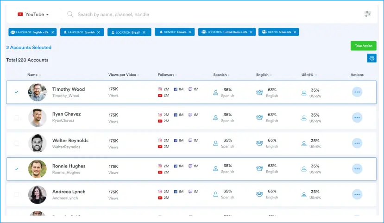This screenshot has height=223, width=384.
Task: Sort by the Name column
Action: 32,75
